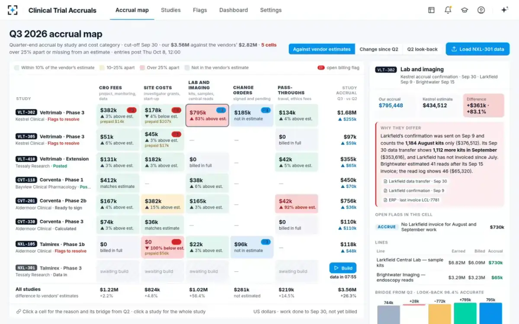The width and height of the screenshot is (519, 324).
Task: Click VLT-302 Flags to resolve link
Action: 64,119
